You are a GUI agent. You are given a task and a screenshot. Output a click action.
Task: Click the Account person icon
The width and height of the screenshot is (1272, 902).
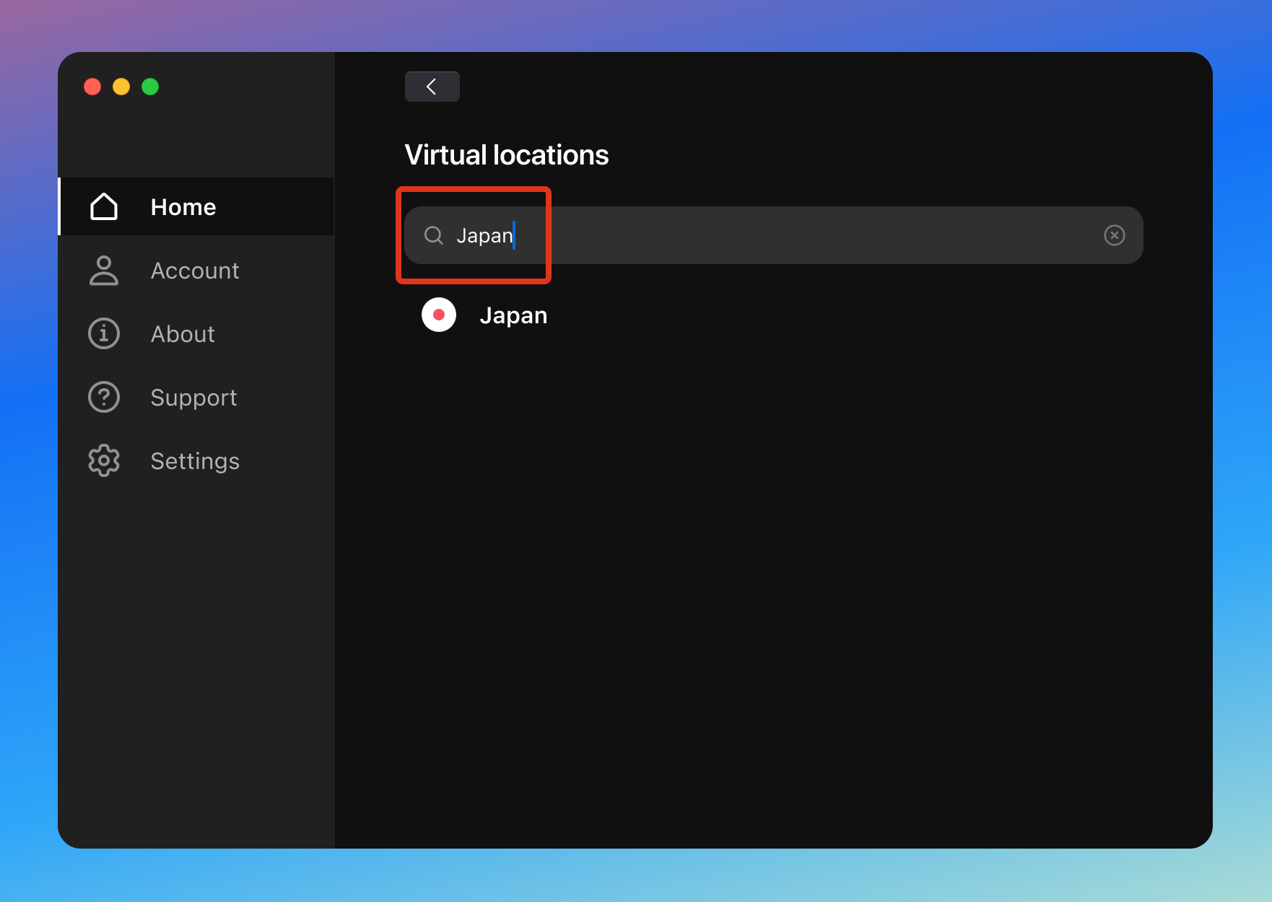[x=104, y=271]
